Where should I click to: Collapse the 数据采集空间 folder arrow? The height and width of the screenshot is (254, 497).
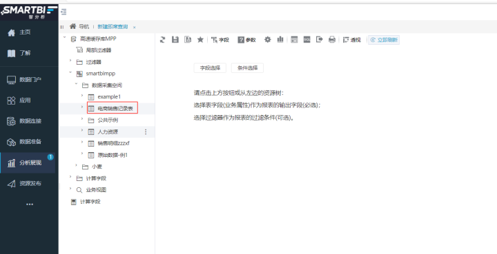(x=76, y=84)
